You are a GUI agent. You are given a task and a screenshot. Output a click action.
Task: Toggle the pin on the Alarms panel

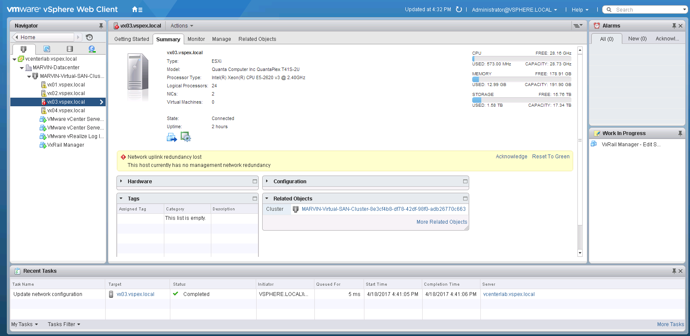(674, 26)
